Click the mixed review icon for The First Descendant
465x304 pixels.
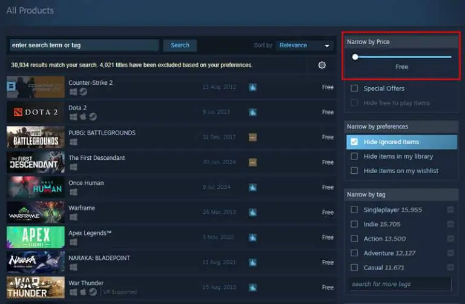(x=252, y=162)
